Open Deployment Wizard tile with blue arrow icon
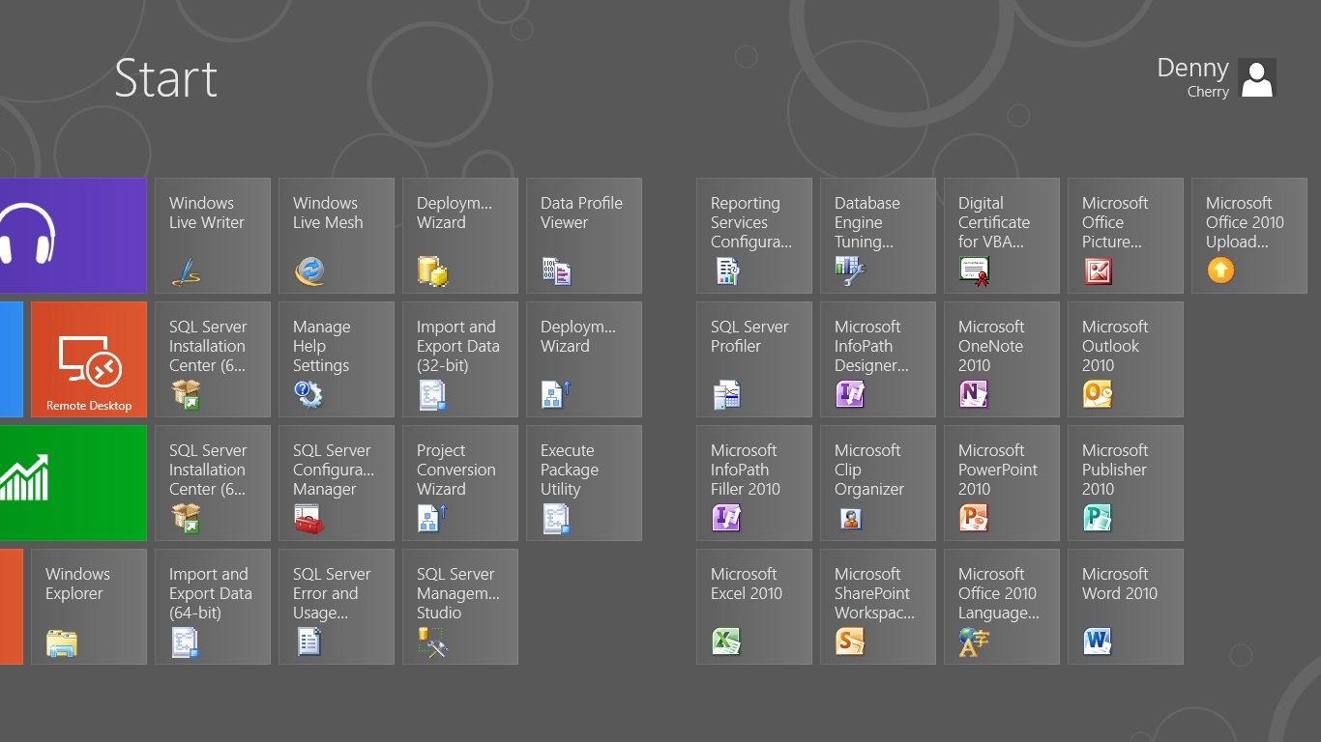This screenshot has width=1321, height=742. 584,359
